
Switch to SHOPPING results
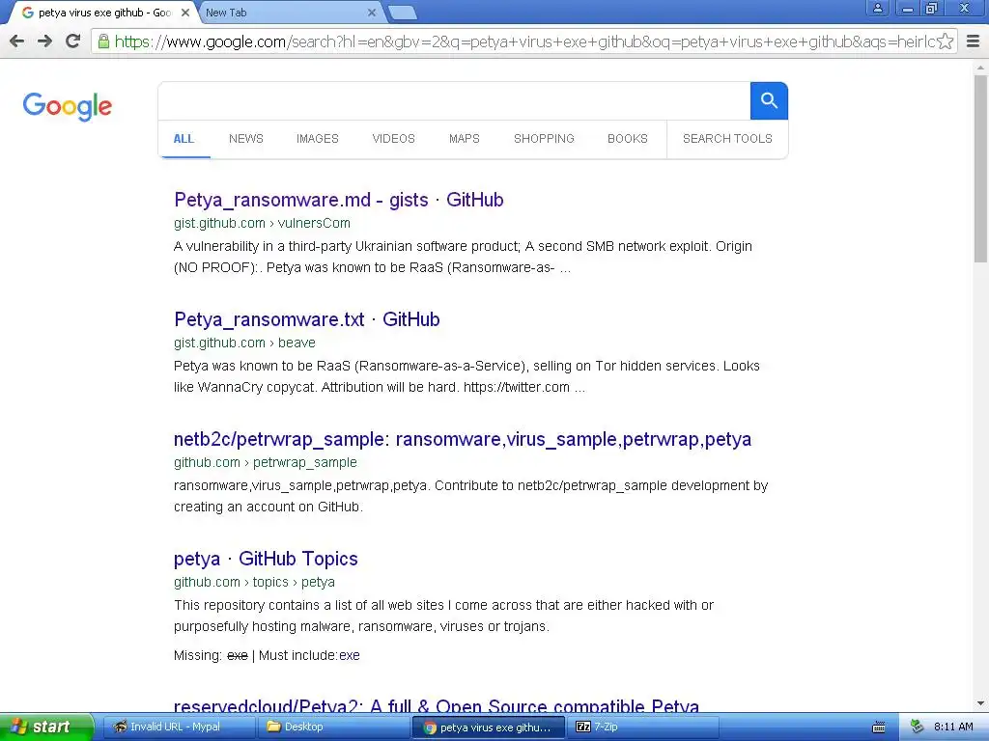point(544,139)
